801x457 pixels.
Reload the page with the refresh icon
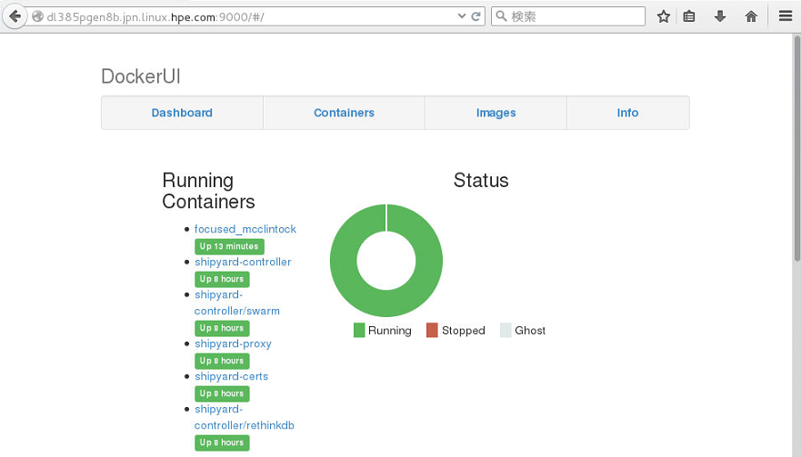click(x=476, y=16)
